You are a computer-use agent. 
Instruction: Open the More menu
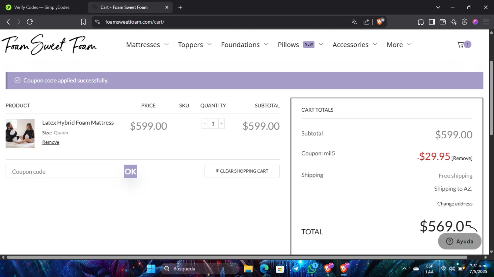click(395, 45)
